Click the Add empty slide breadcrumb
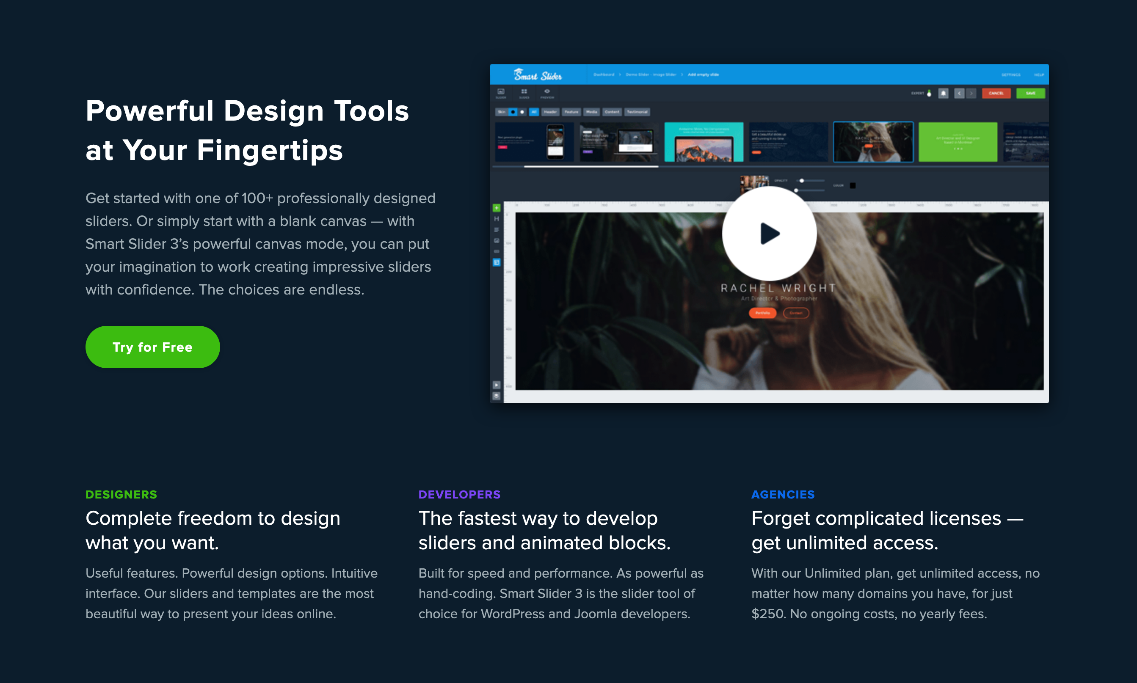The image size is (1137, 683). click(x=703, y=74)
